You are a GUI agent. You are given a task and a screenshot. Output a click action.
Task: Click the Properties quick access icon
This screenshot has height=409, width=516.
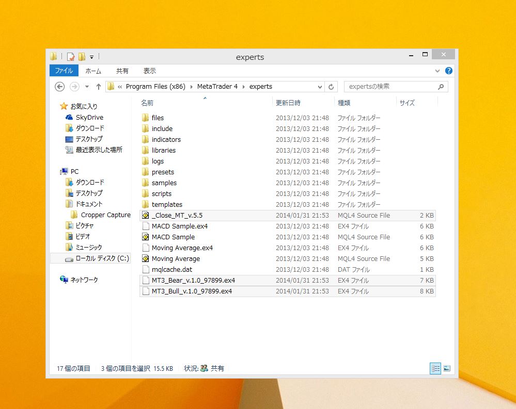pos(70,57)
